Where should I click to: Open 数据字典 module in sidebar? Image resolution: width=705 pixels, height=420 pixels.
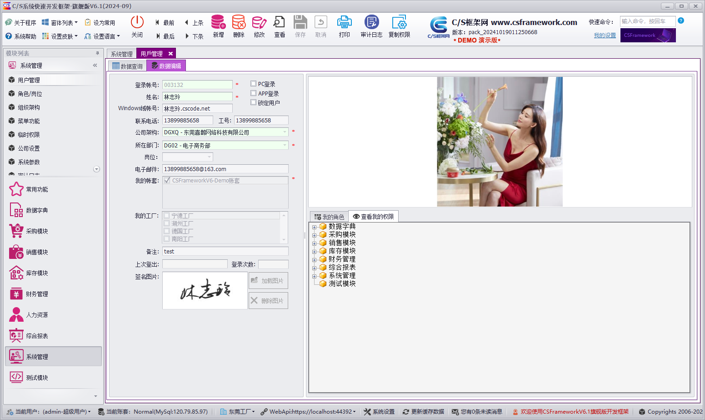point(28,210)
